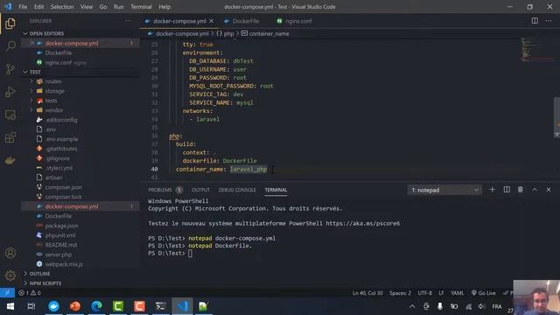560x315 pixels.
Task: Expand the routes folder
Action: pyautogui.click(x=53, y=81)
